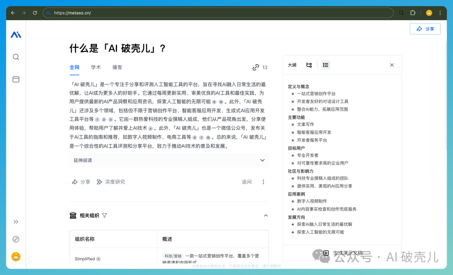
Task: Expand the 延伸阅读 section
Action: coord(169,160)
